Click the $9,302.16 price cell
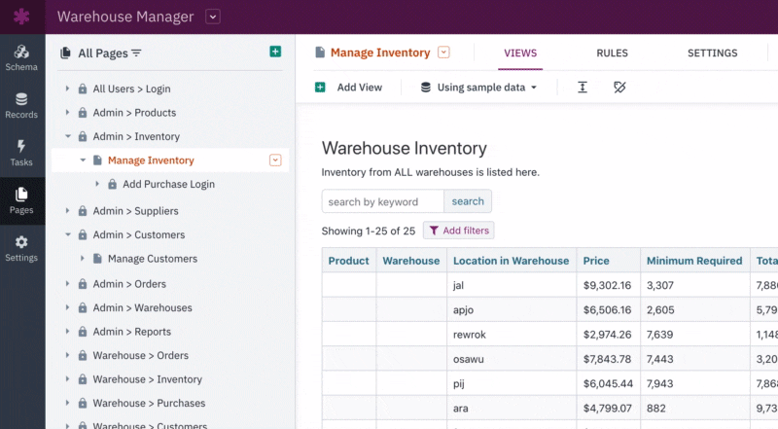Screen dimensions: 778x429 pyautogui.click(x=609, y=285)
